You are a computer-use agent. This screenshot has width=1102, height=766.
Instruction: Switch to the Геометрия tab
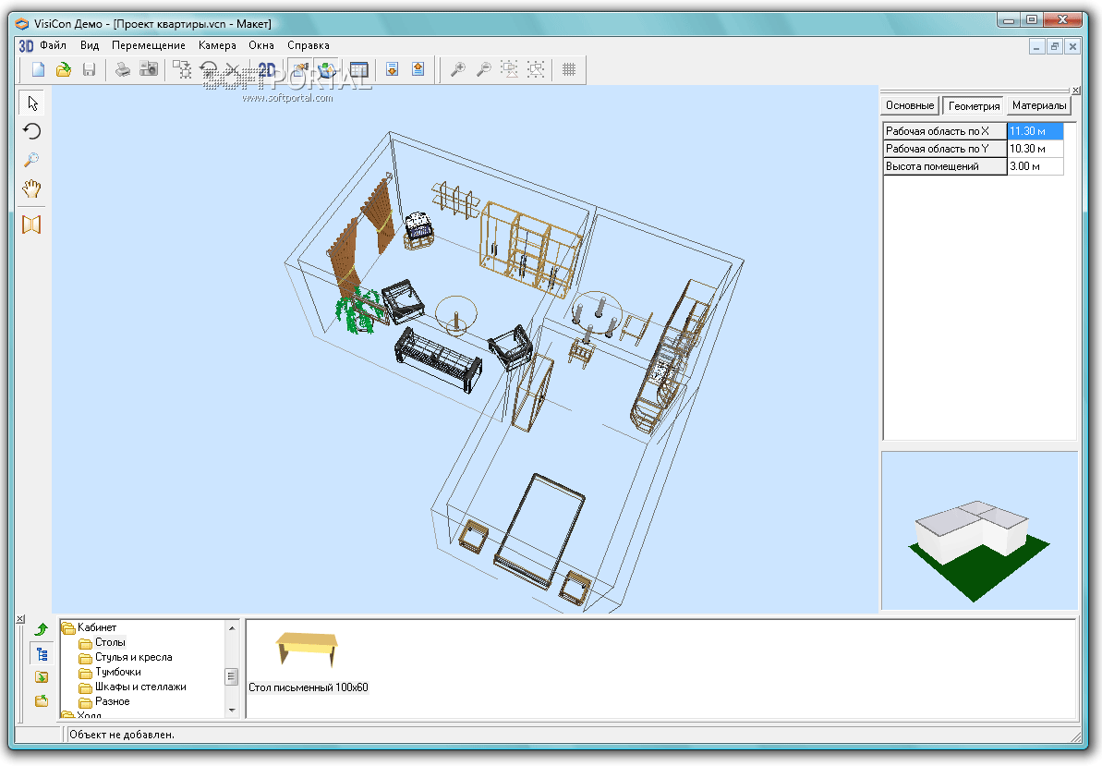click(x=974, y=105)
